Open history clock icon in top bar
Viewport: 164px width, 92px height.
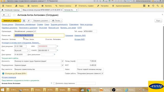153,6
